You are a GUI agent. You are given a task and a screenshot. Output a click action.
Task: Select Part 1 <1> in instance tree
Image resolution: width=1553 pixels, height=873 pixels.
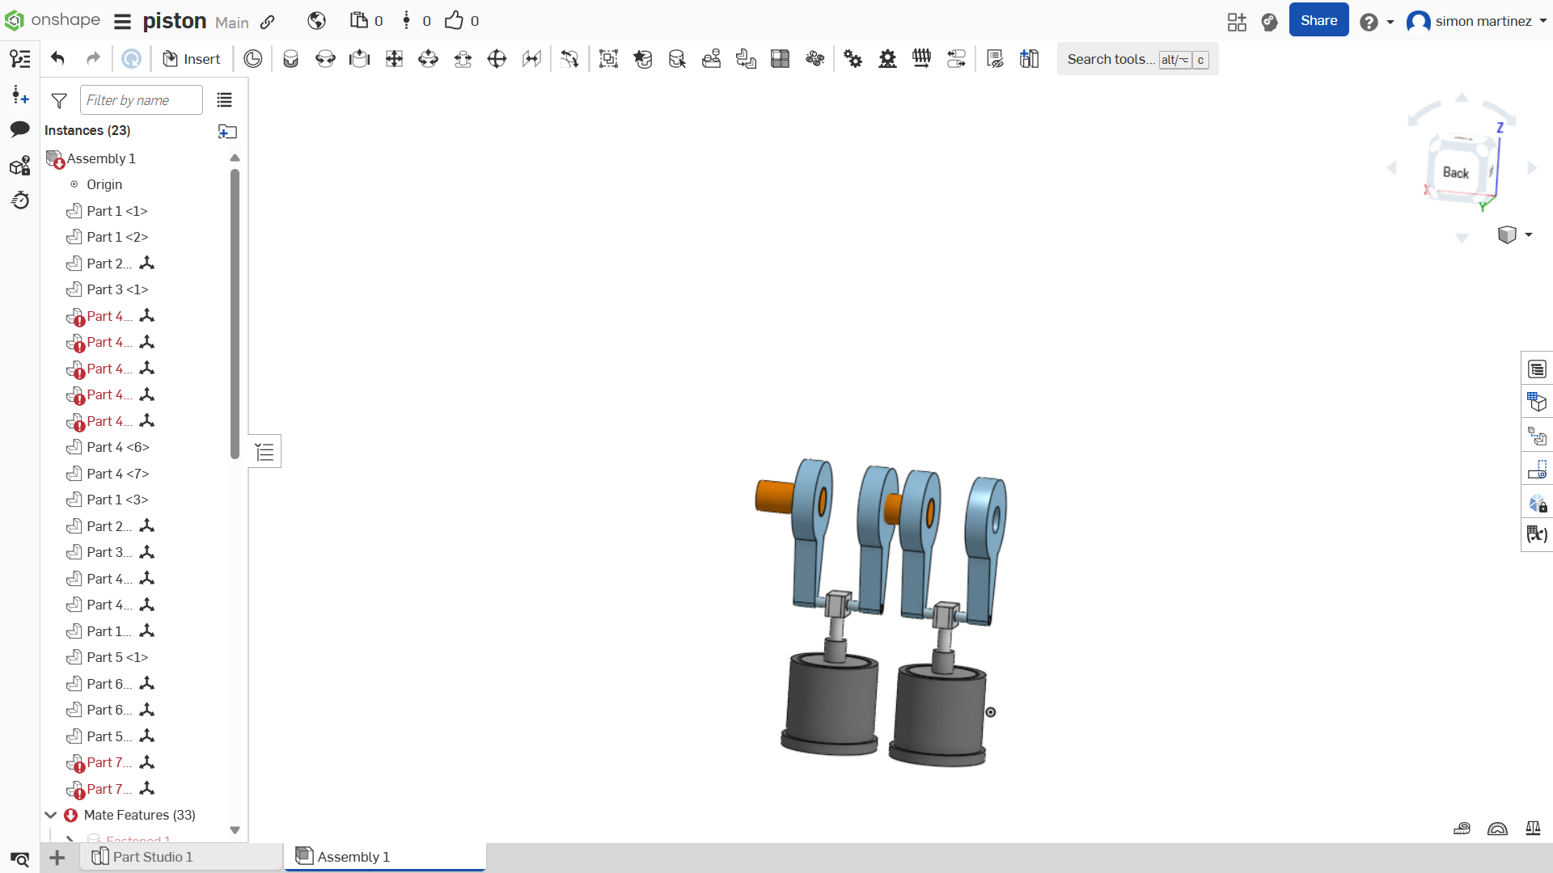pyautogui.click(x=116, y=211)
